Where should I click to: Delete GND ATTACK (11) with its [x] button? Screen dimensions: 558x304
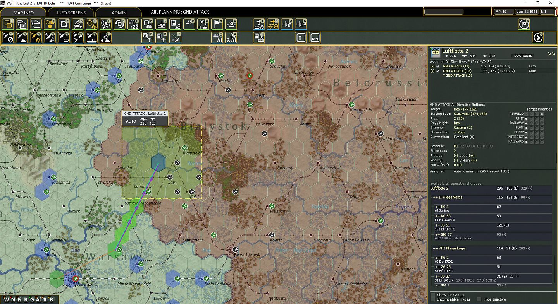432,66
